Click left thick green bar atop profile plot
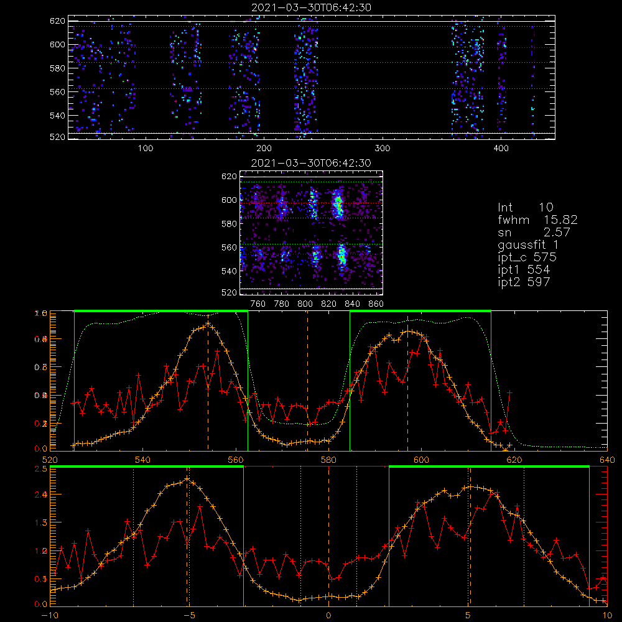The image size is (622, 622). pyautogui.click(x=161, y=312)
